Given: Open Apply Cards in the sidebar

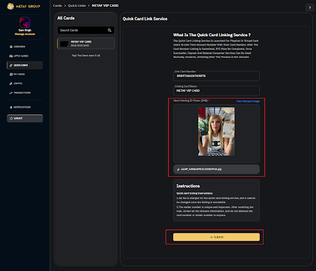Looking at the screenshot, I should click(19, 56).
